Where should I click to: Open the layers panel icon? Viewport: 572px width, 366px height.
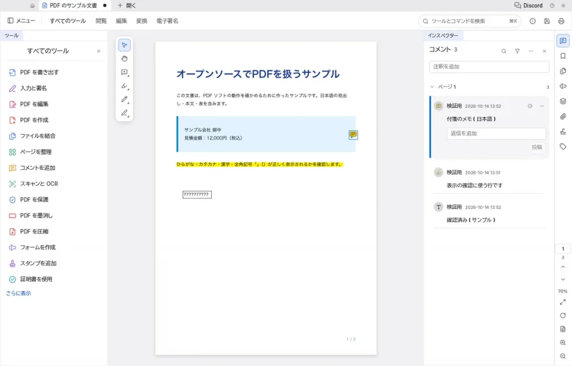point(563,101)
